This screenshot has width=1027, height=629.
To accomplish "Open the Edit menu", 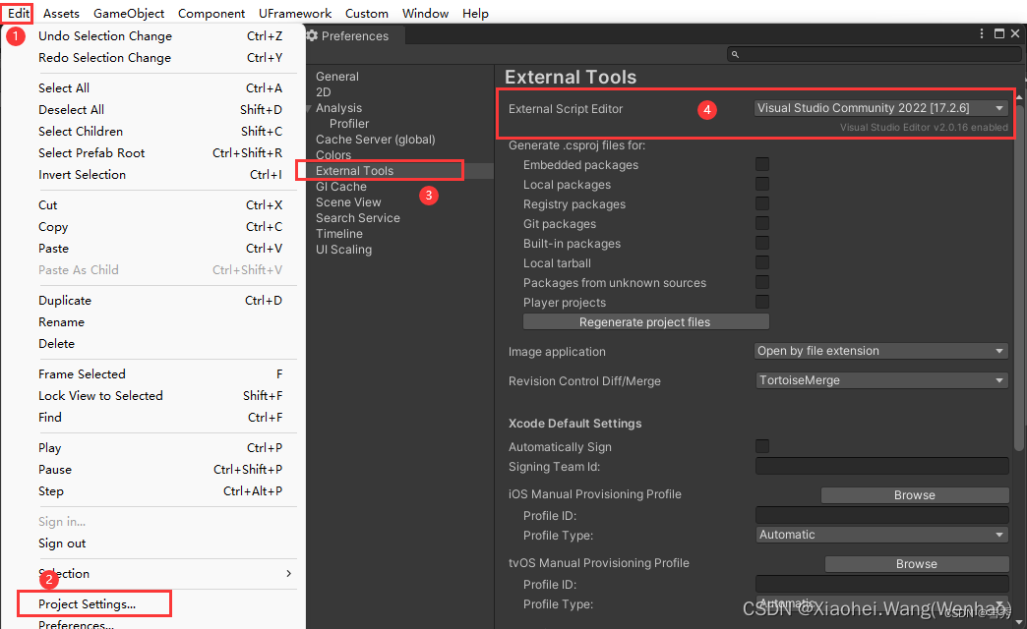I will (19, 13).
